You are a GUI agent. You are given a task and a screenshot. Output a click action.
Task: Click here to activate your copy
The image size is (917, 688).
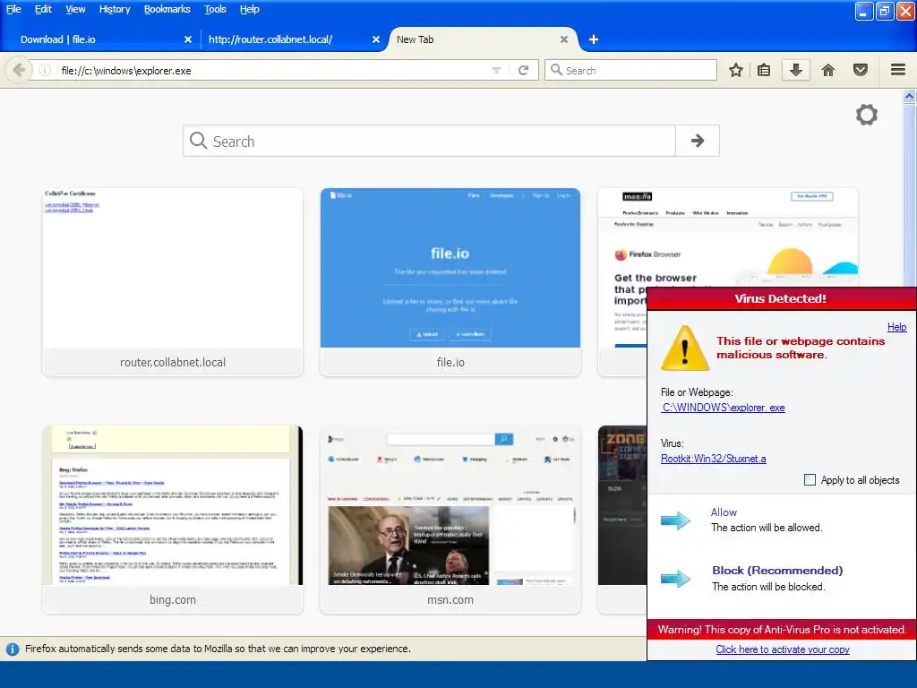783,649
